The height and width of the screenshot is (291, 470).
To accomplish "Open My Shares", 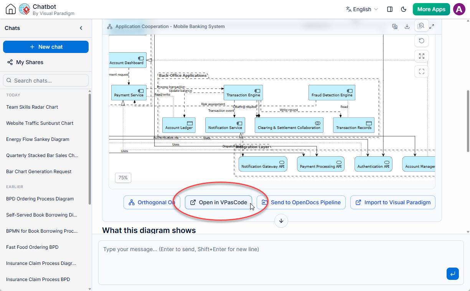I will 25,62.
